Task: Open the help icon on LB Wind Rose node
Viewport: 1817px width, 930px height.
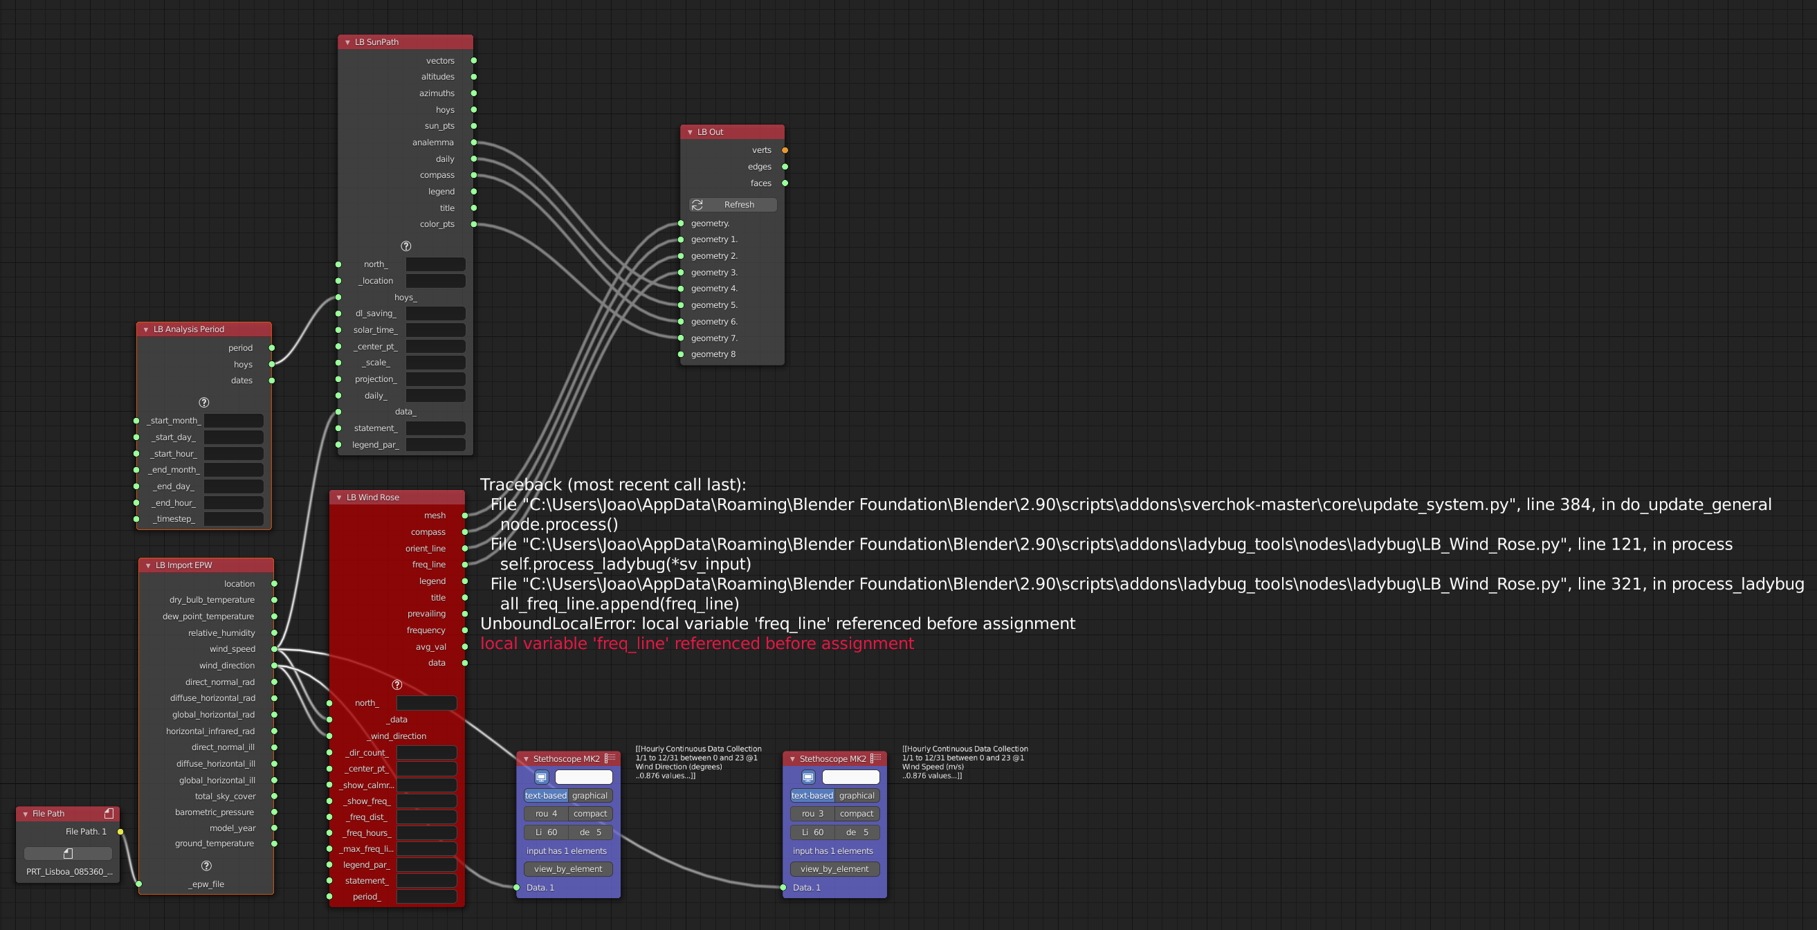Action: (x=396, y=684)
